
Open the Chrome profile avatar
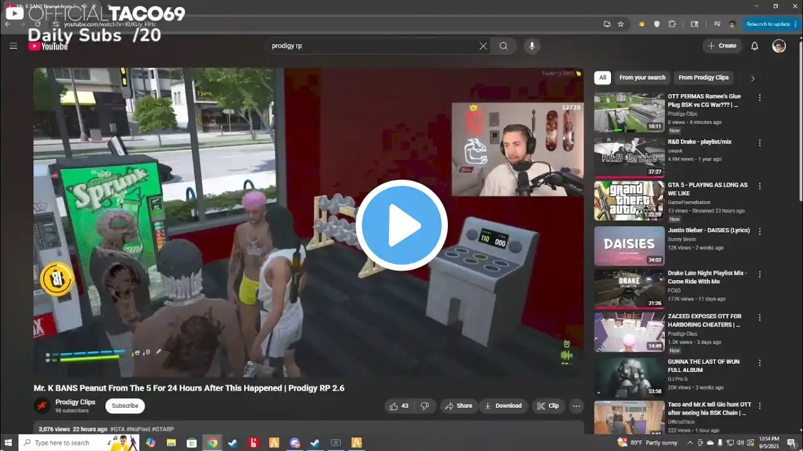(732, 24)
